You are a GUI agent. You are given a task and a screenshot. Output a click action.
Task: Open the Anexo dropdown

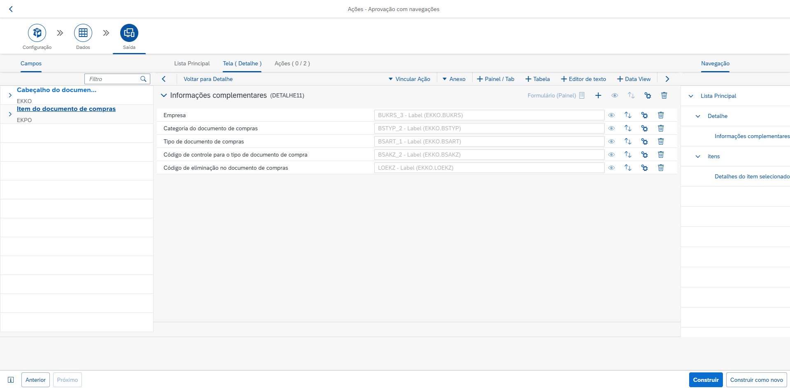tap(454, 79)
